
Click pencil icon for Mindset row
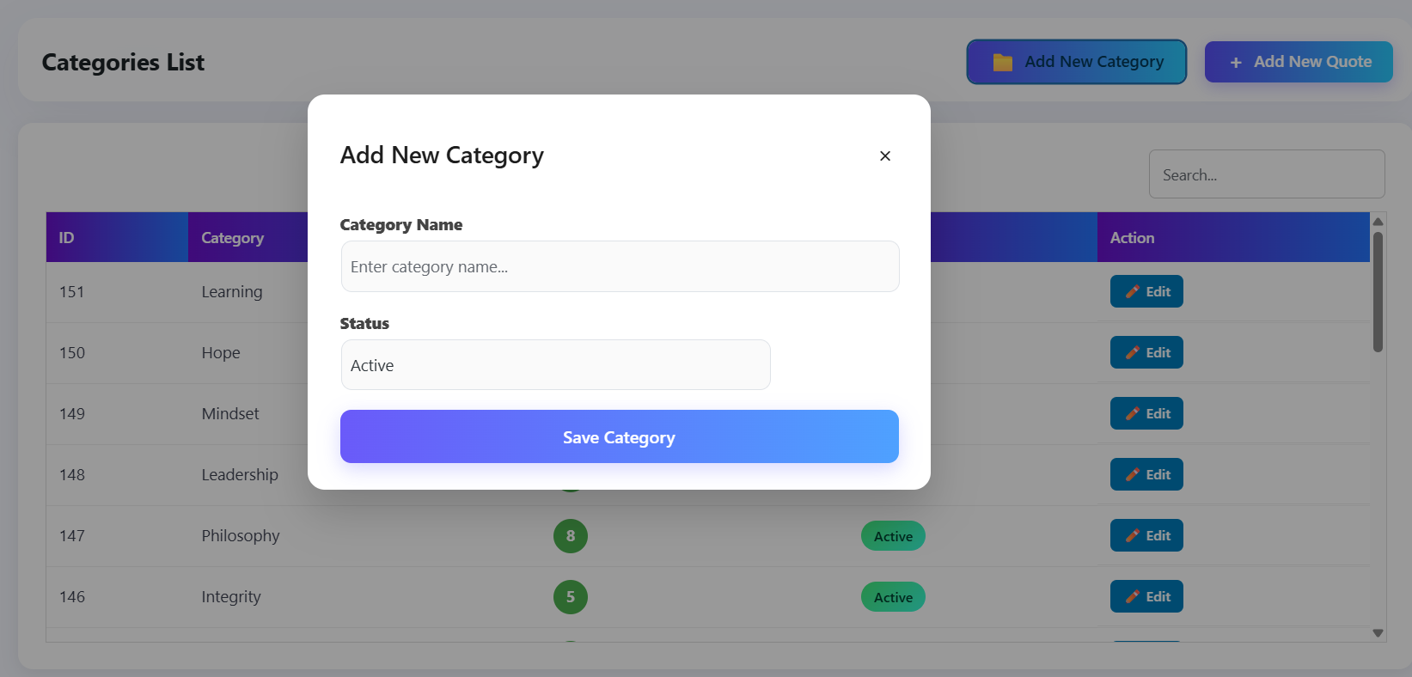pos(1133,413)
